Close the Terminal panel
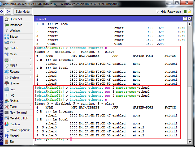 (x=189, y=19)
